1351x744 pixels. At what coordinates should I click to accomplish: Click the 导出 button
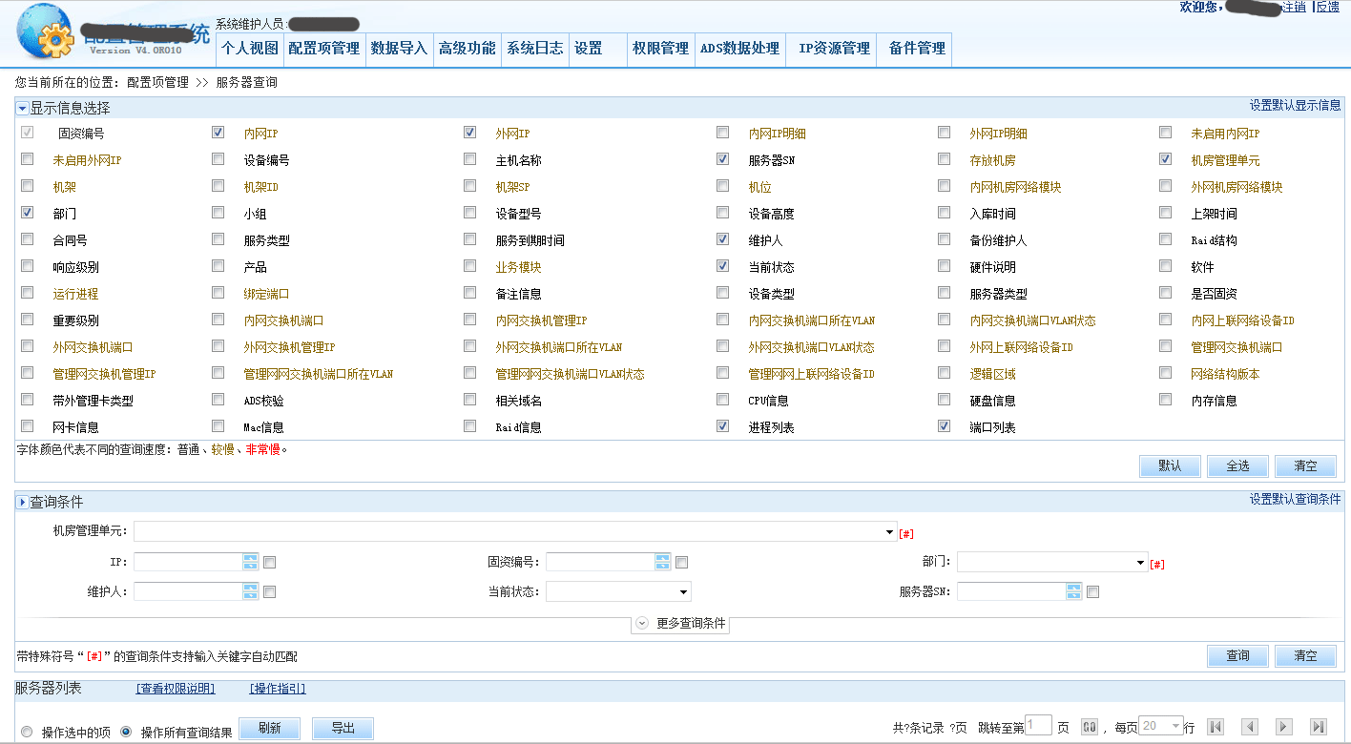(x=343, y=728)
